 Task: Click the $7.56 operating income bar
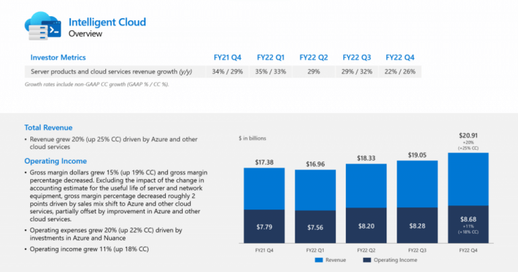(x=315, y=227)
